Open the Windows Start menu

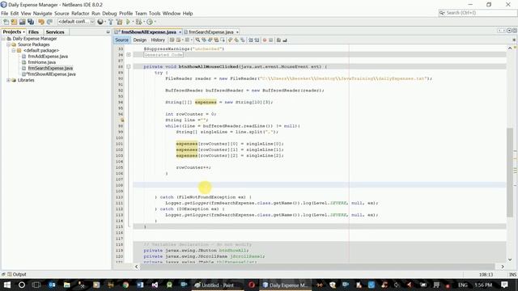point(7,285)
